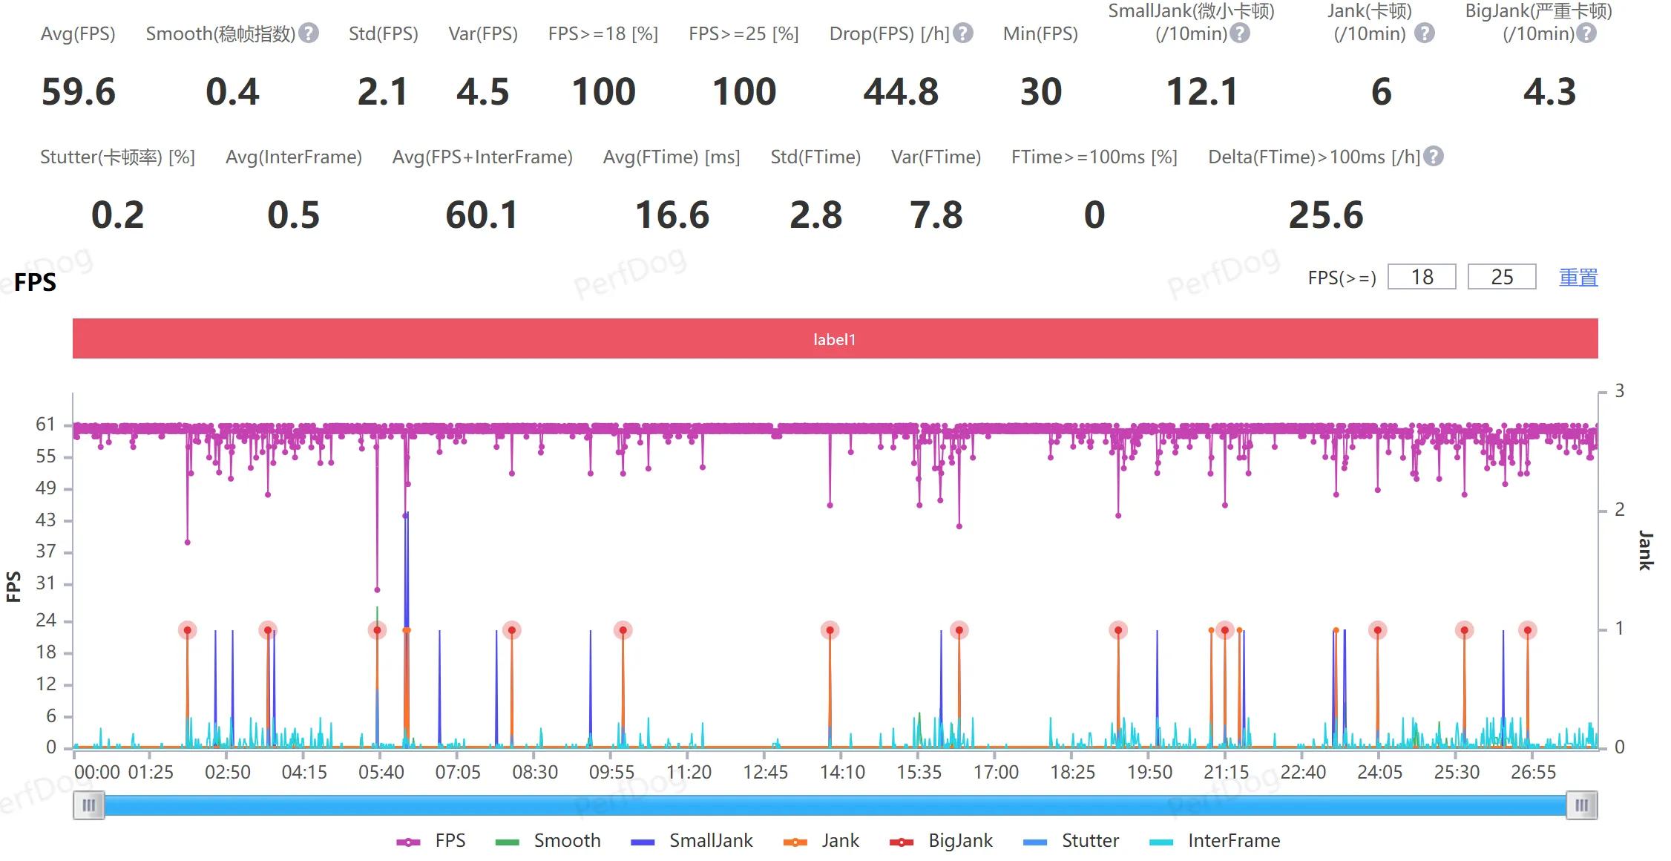Click the BigJank help question mark
The width and height of the screenshot is (1671, 861).
pyautogui.click(x=1586, y=33)
